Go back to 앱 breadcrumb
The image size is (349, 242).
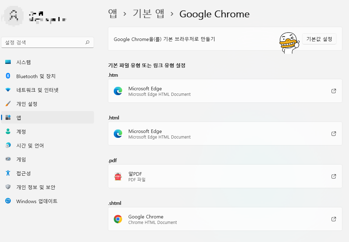[x=113, y=14]
